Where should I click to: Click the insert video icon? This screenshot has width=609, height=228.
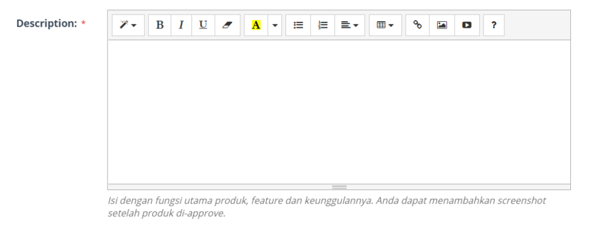pos(467,25)
